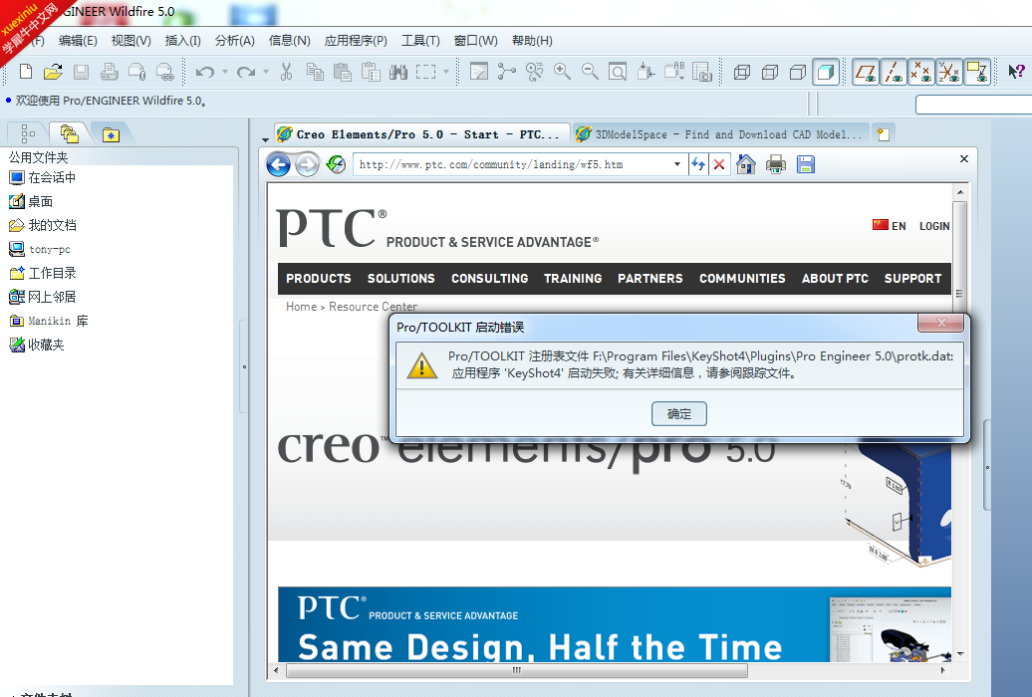Image resolution: width=1032 pixels, height=697 pixels.
Task: Select the Hidden Line display style icon
Action: (769, 72)
